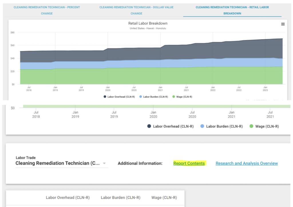Screen dimensions: 293x207
Task: Switch to Dollar Value Change tab
Action: (x=136, y=10)
